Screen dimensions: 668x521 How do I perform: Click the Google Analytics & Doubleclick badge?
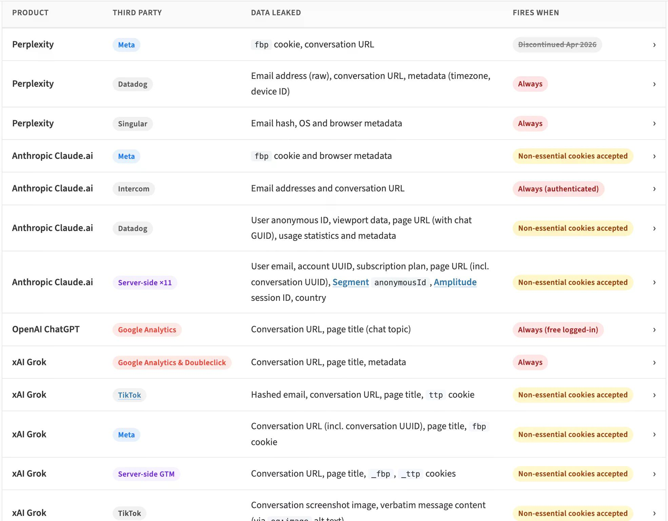[x=172, y=362]
